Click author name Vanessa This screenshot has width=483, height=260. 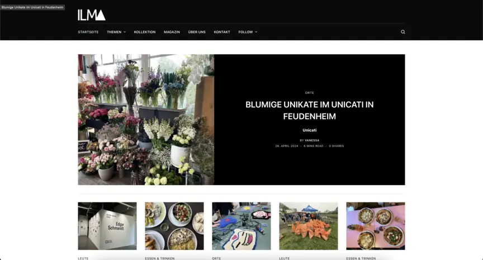312,140
